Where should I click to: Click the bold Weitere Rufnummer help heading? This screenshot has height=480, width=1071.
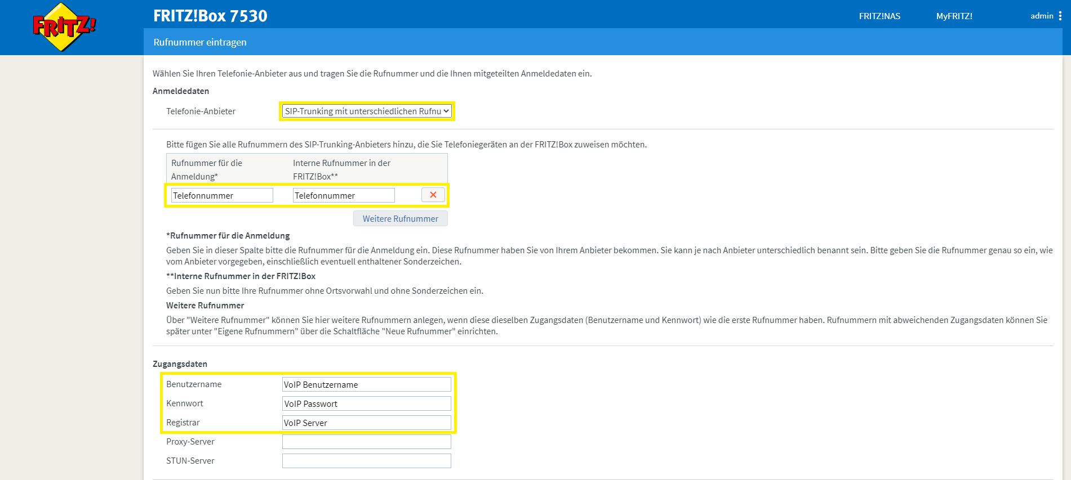click(205, 305)
